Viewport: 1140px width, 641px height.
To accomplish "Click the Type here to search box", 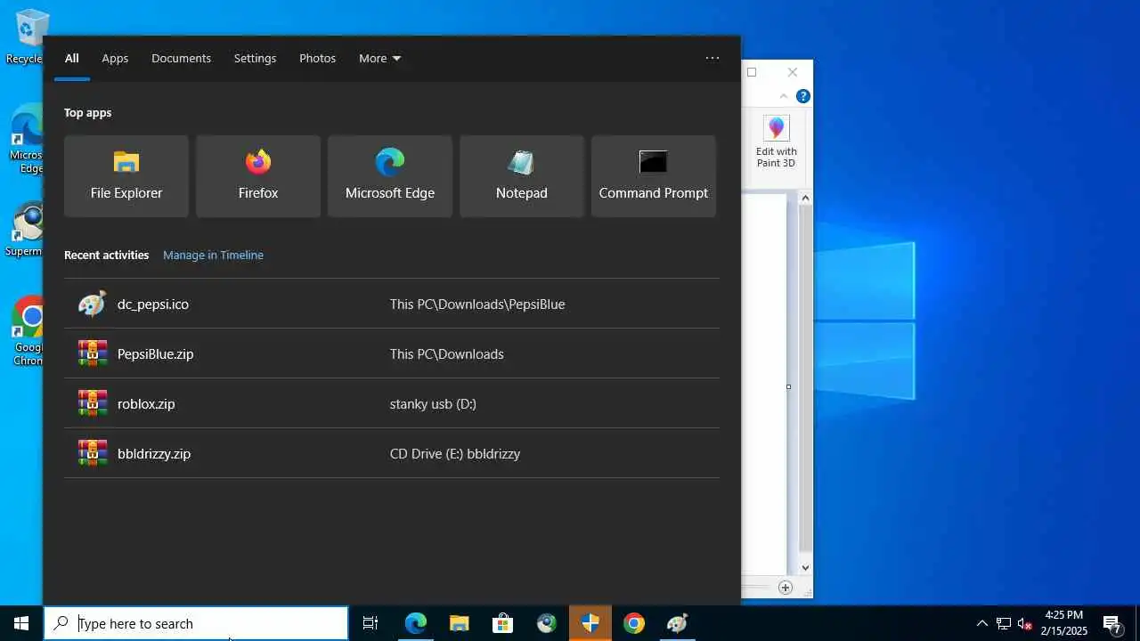I will tap(196, 623).
